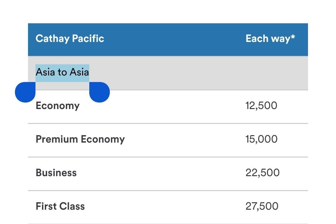
Task: Tap the word 'to' in the highlighted selection
Action: click(62, 72)
